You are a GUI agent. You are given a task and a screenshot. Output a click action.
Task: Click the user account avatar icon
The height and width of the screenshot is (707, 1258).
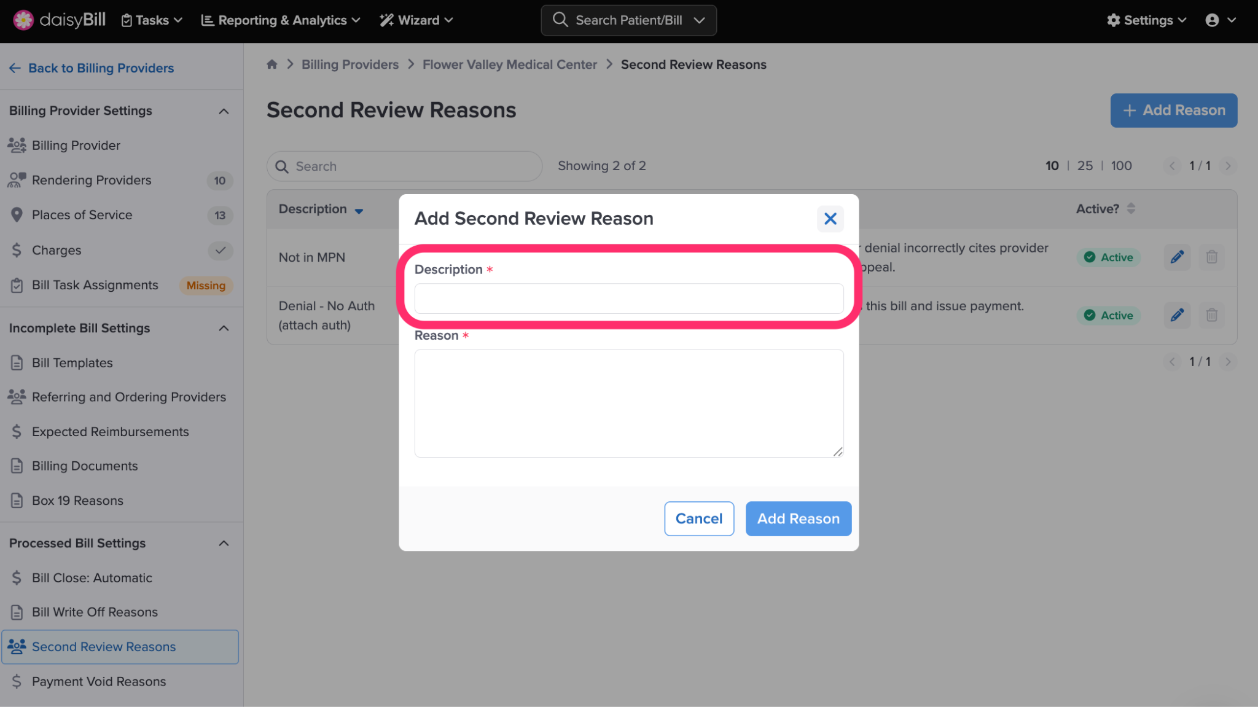[1212, 20]
